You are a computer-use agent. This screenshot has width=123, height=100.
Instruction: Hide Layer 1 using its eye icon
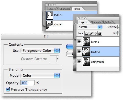click(79, 42)
